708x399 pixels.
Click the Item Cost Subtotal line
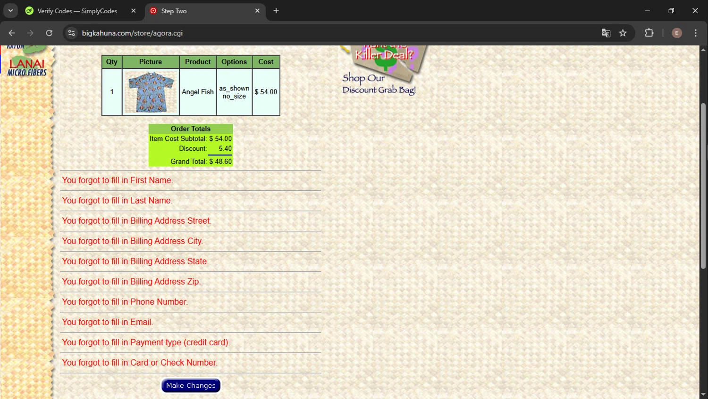pos(191,139)
